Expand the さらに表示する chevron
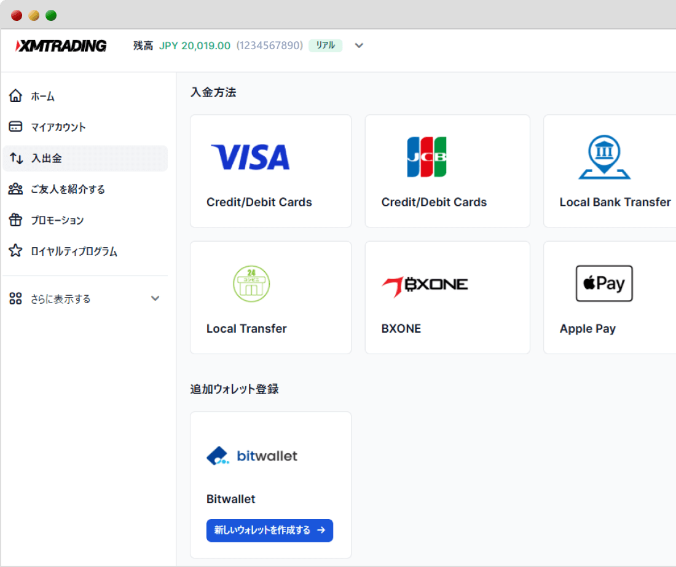The height and width of the screenshot is (567, 676). tap(155, 298)
